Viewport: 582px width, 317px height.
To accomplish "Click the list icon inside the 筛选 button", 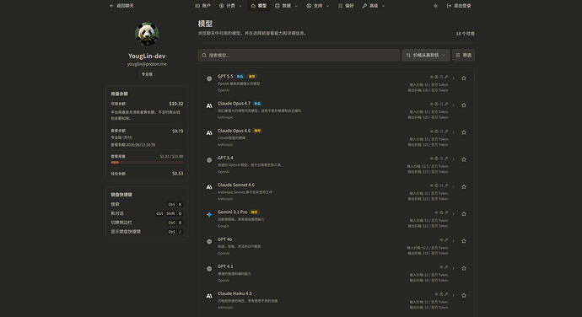I will coord(458,56).
